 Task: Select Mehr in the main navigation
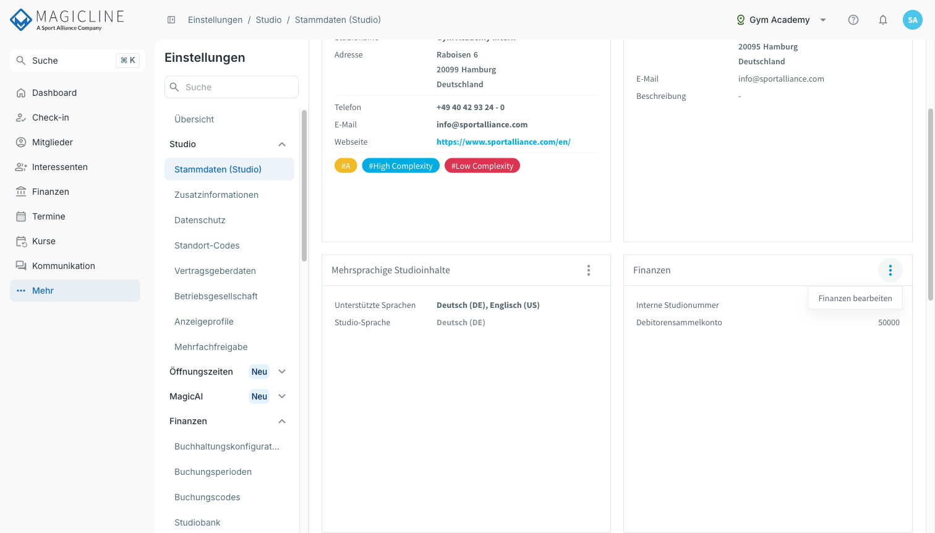75,291
